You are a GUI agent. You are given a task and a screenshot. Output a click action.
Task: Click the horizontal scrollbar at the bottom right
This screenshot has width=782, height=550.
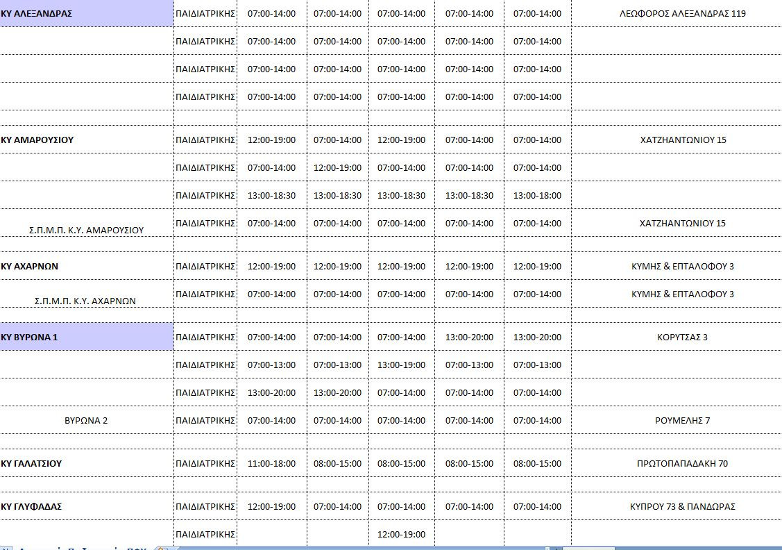[666, 548]
